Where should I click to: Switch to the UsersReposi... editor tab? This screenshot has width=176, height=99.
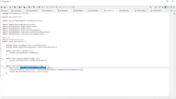(48, 11)
